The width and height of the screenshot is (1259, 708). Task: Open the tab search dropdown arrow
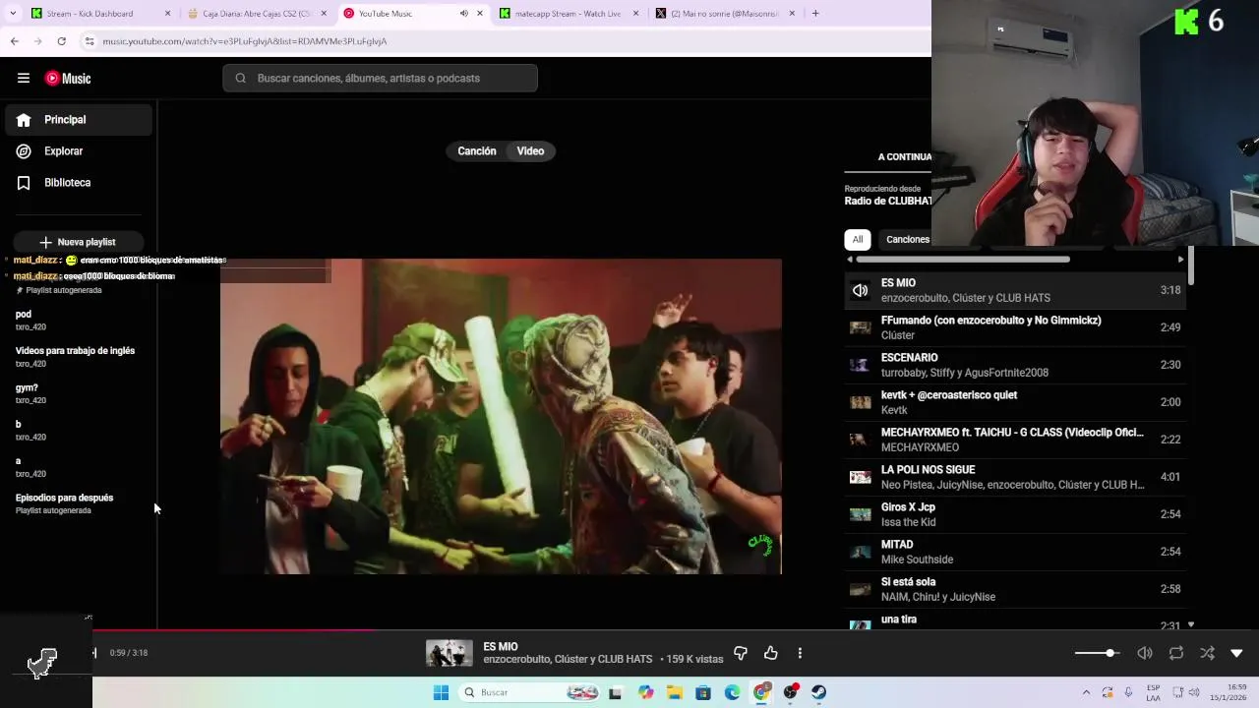[12, 14]
